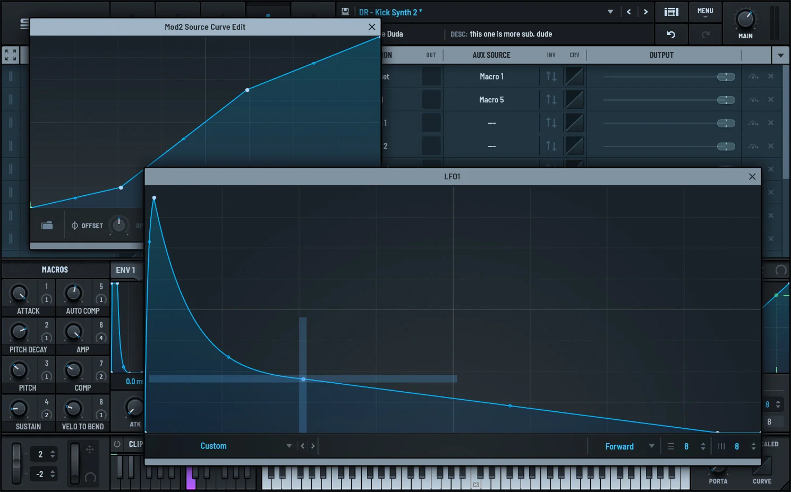Screen dimensions: 791x492
Task: Remove the Macro 1 modulation row
Action: coord(771,76)
